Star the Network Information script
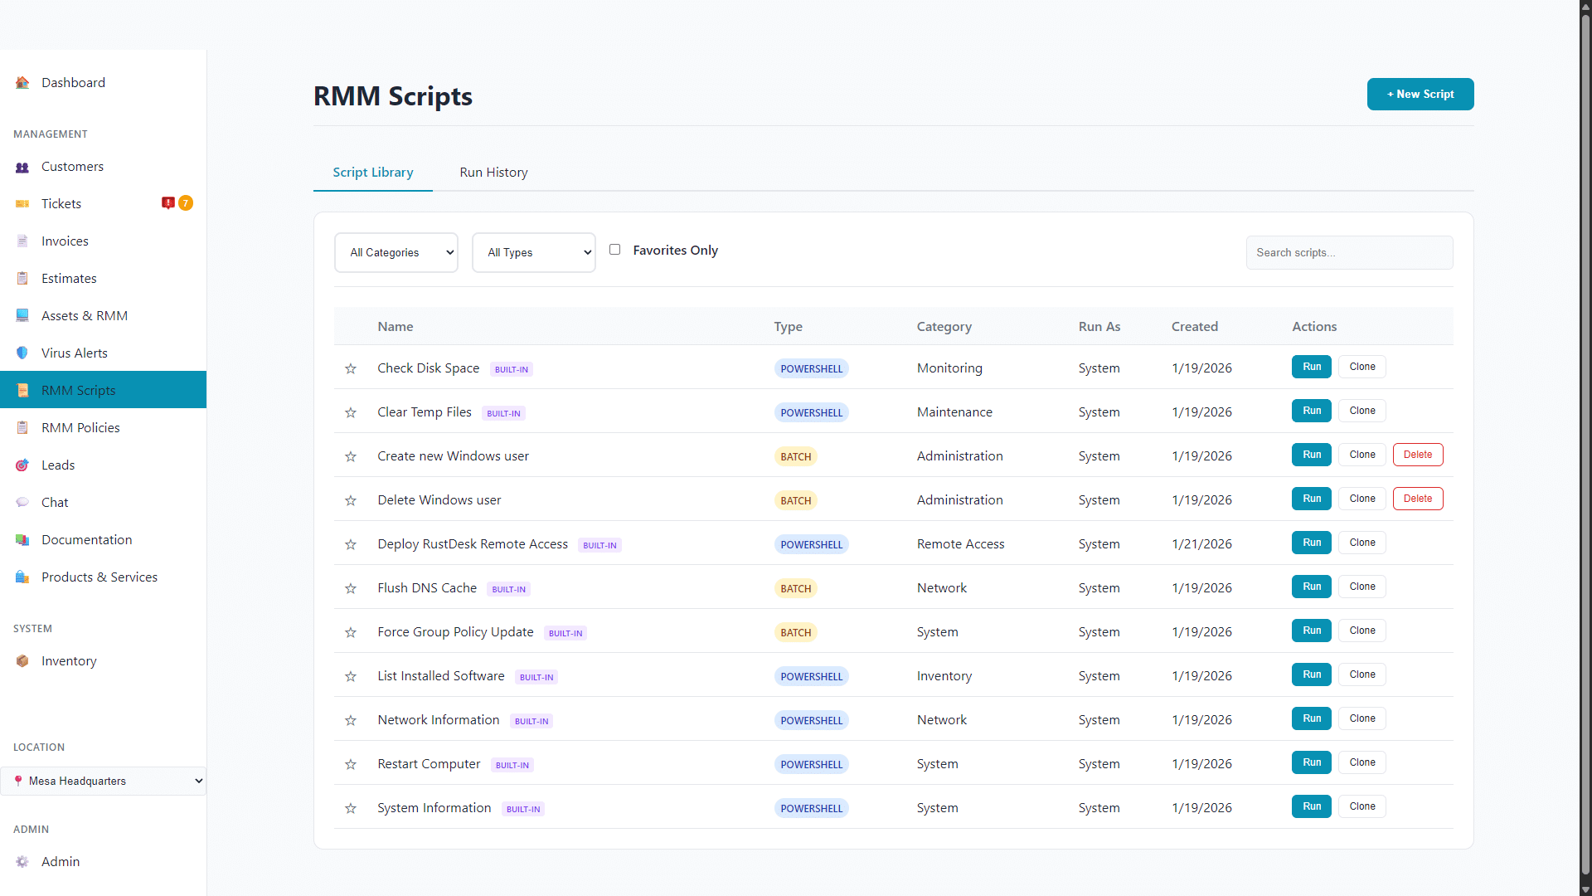1592x896 pixels. coord(351,720)
